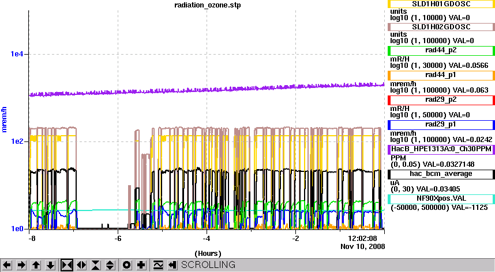
Task: Select the SLD1H02GDOSC curve in legend
Action: (441, 27)
